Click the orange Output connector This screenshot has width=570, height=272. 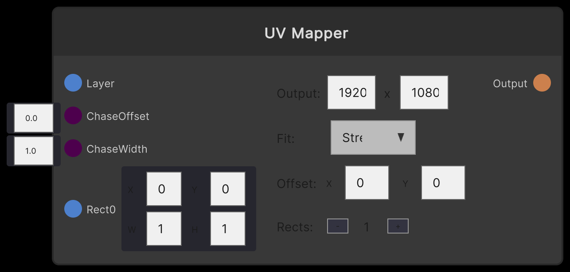[542, 83]
